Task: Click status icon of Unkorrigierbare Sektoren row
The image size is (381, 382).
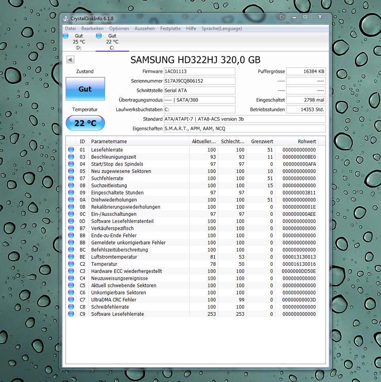Action: pyautogui.click(x=71, y=292)
